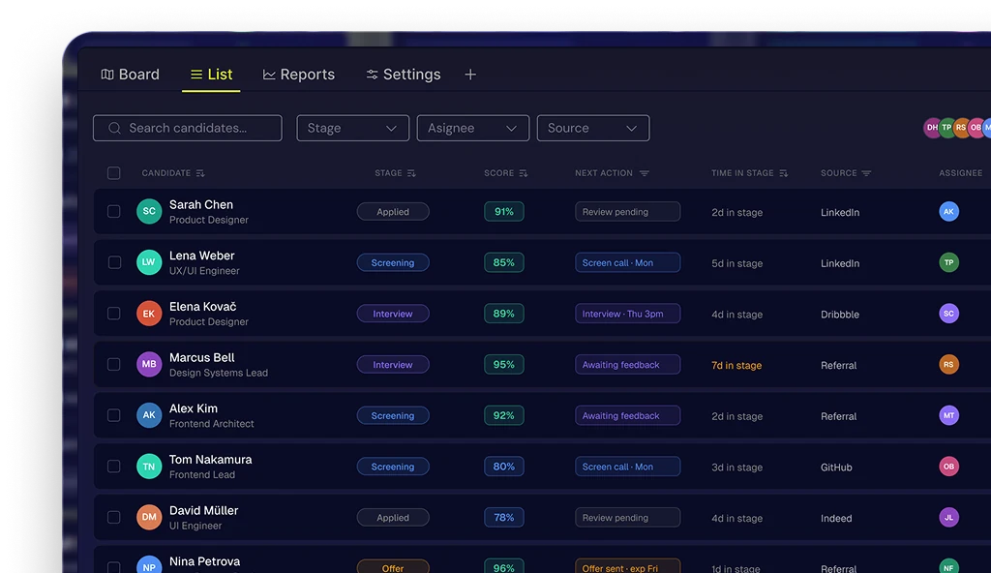Click David Müller's 78% score
This screenshot has width=991, height=573.
pos(503,517)
